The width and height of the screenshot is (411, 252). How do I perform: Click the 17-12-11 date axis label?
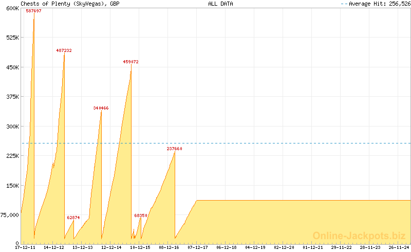click(x=25, y=247)
